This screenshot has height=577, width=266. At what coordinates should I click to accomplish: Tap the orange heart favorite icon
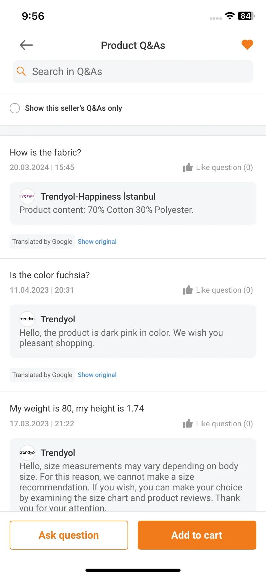(247, 45)
